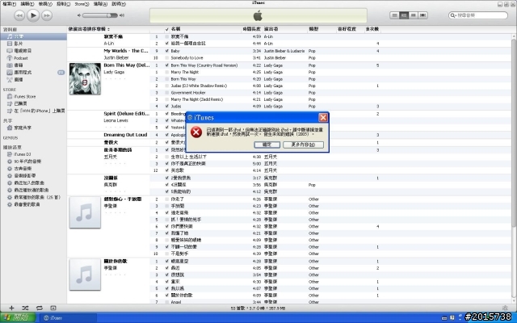Open the Controls (C) menu

tap(63, 4)
